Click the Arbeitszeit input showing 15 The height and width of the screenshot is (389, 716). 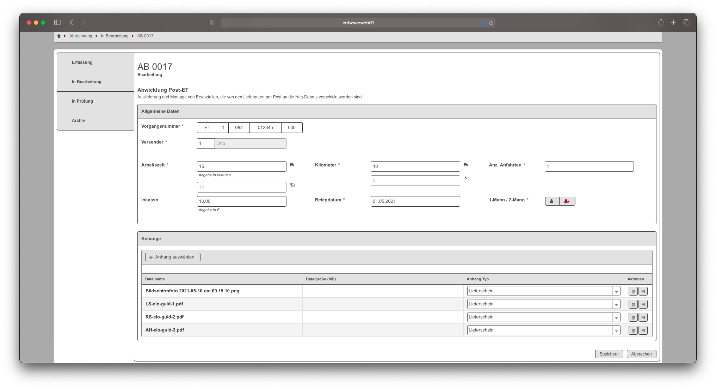click(242, 166)
